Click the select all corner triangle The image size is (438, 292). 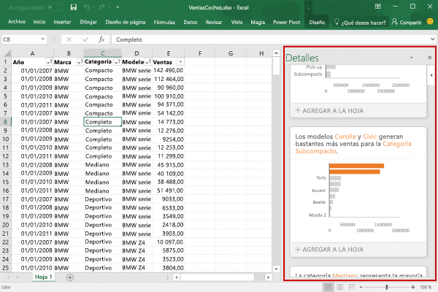(7, 53)
